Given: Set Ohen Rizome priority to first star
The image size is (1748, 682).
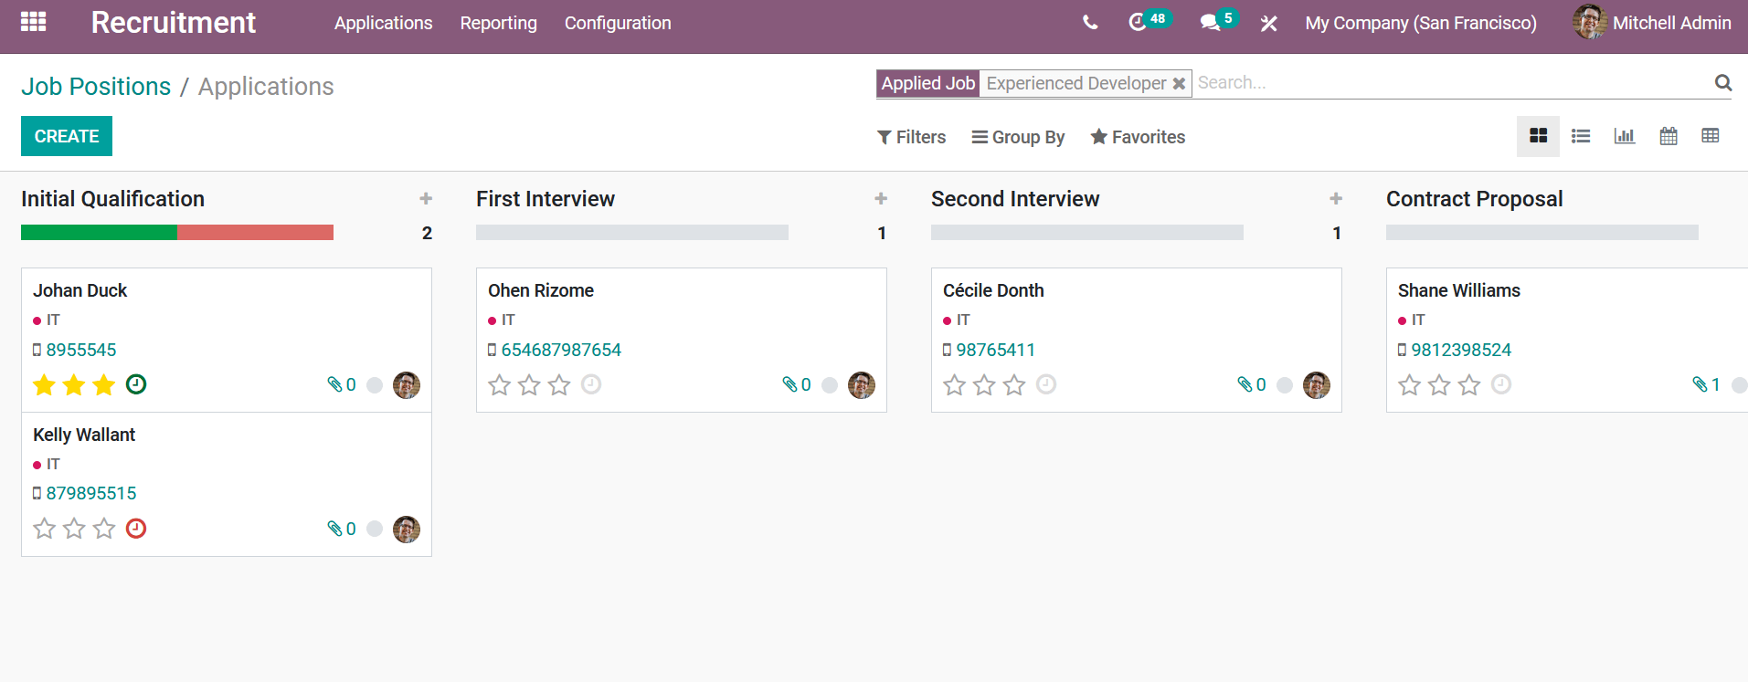Looking at the screenshot, I should (499, 385).
